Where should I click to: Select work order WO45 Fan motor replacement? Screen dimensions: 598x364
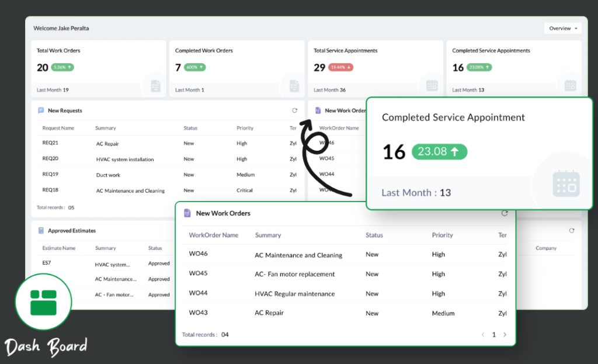[x=198, y=274]
